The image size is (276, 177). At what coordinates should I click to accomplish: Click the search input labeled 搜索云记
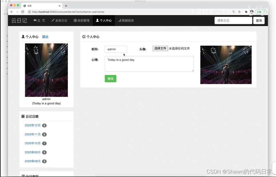[233, 20]
